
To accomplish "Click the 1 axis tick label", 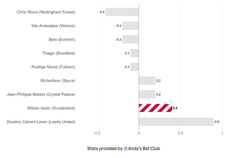I will coord(222,133).
